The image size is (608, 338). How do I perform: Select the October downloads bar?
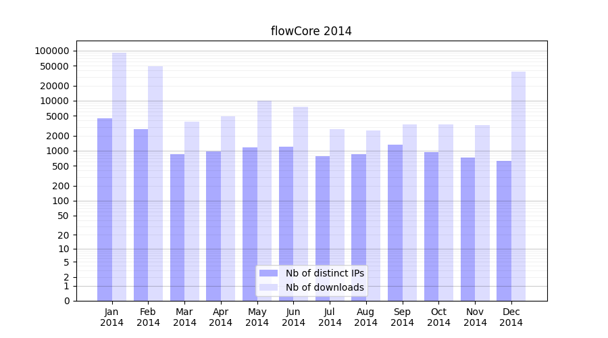[446, 212]
